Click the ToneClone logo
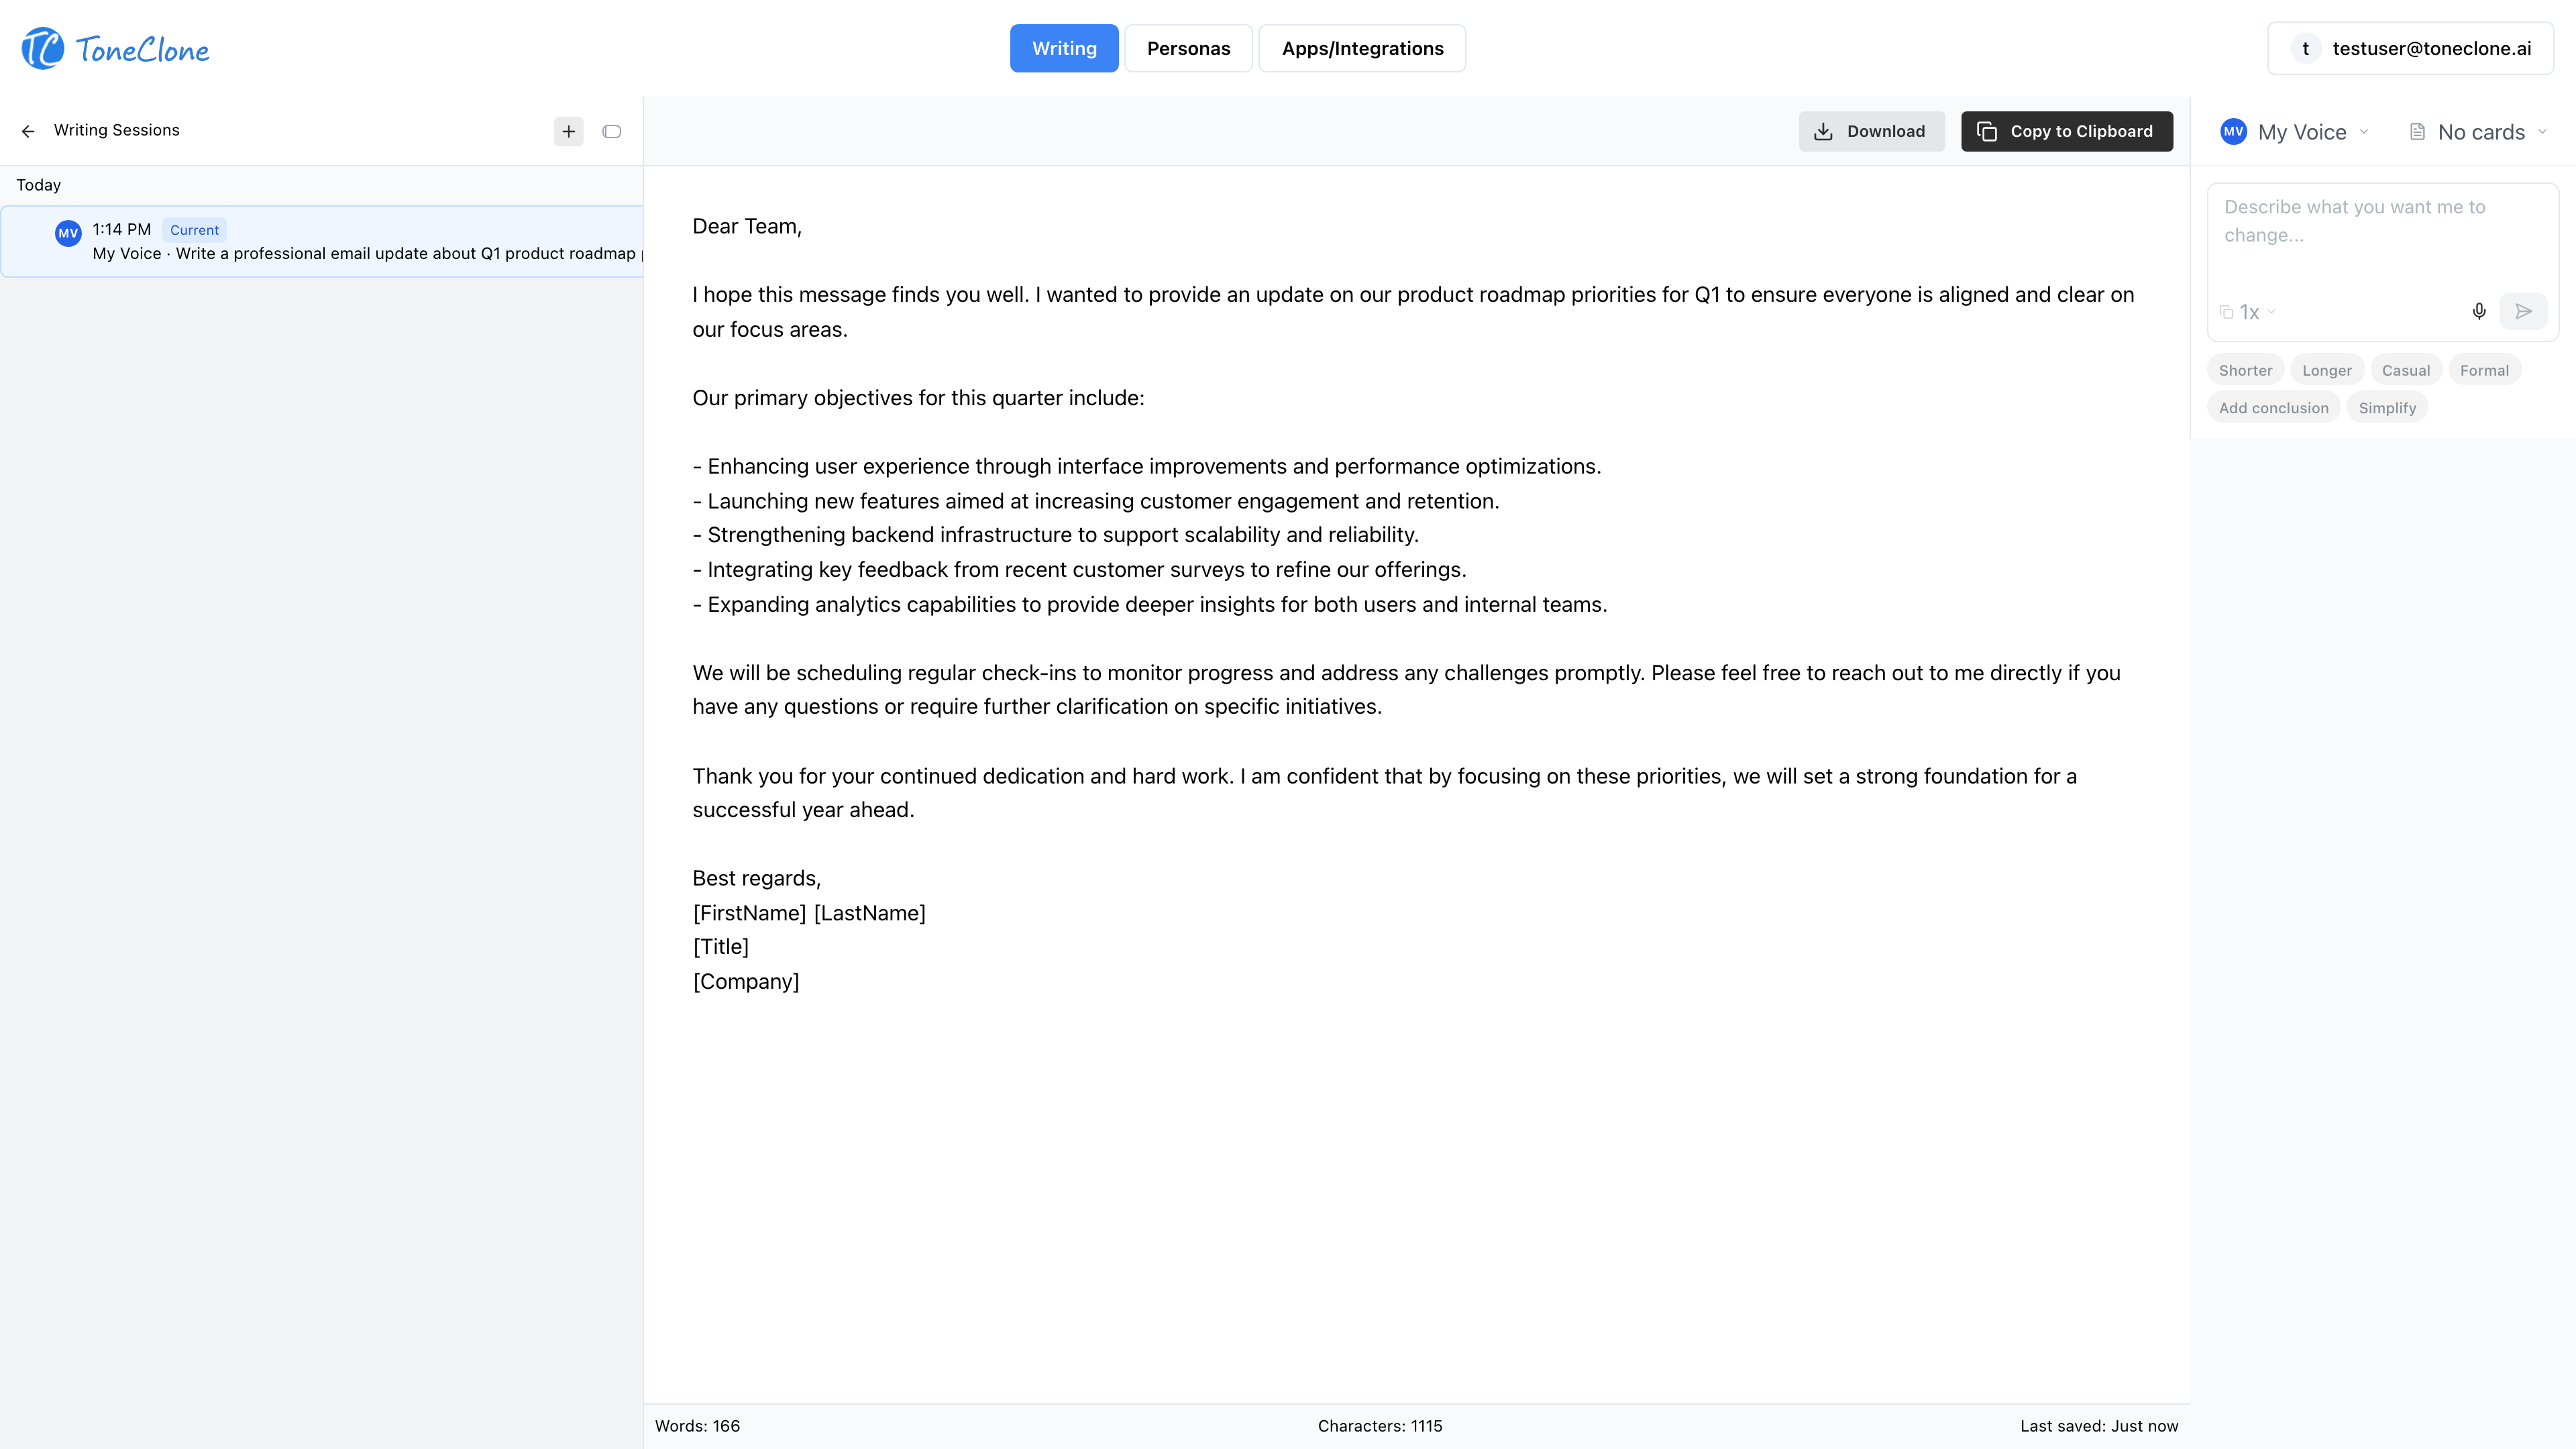 (115, 49)
